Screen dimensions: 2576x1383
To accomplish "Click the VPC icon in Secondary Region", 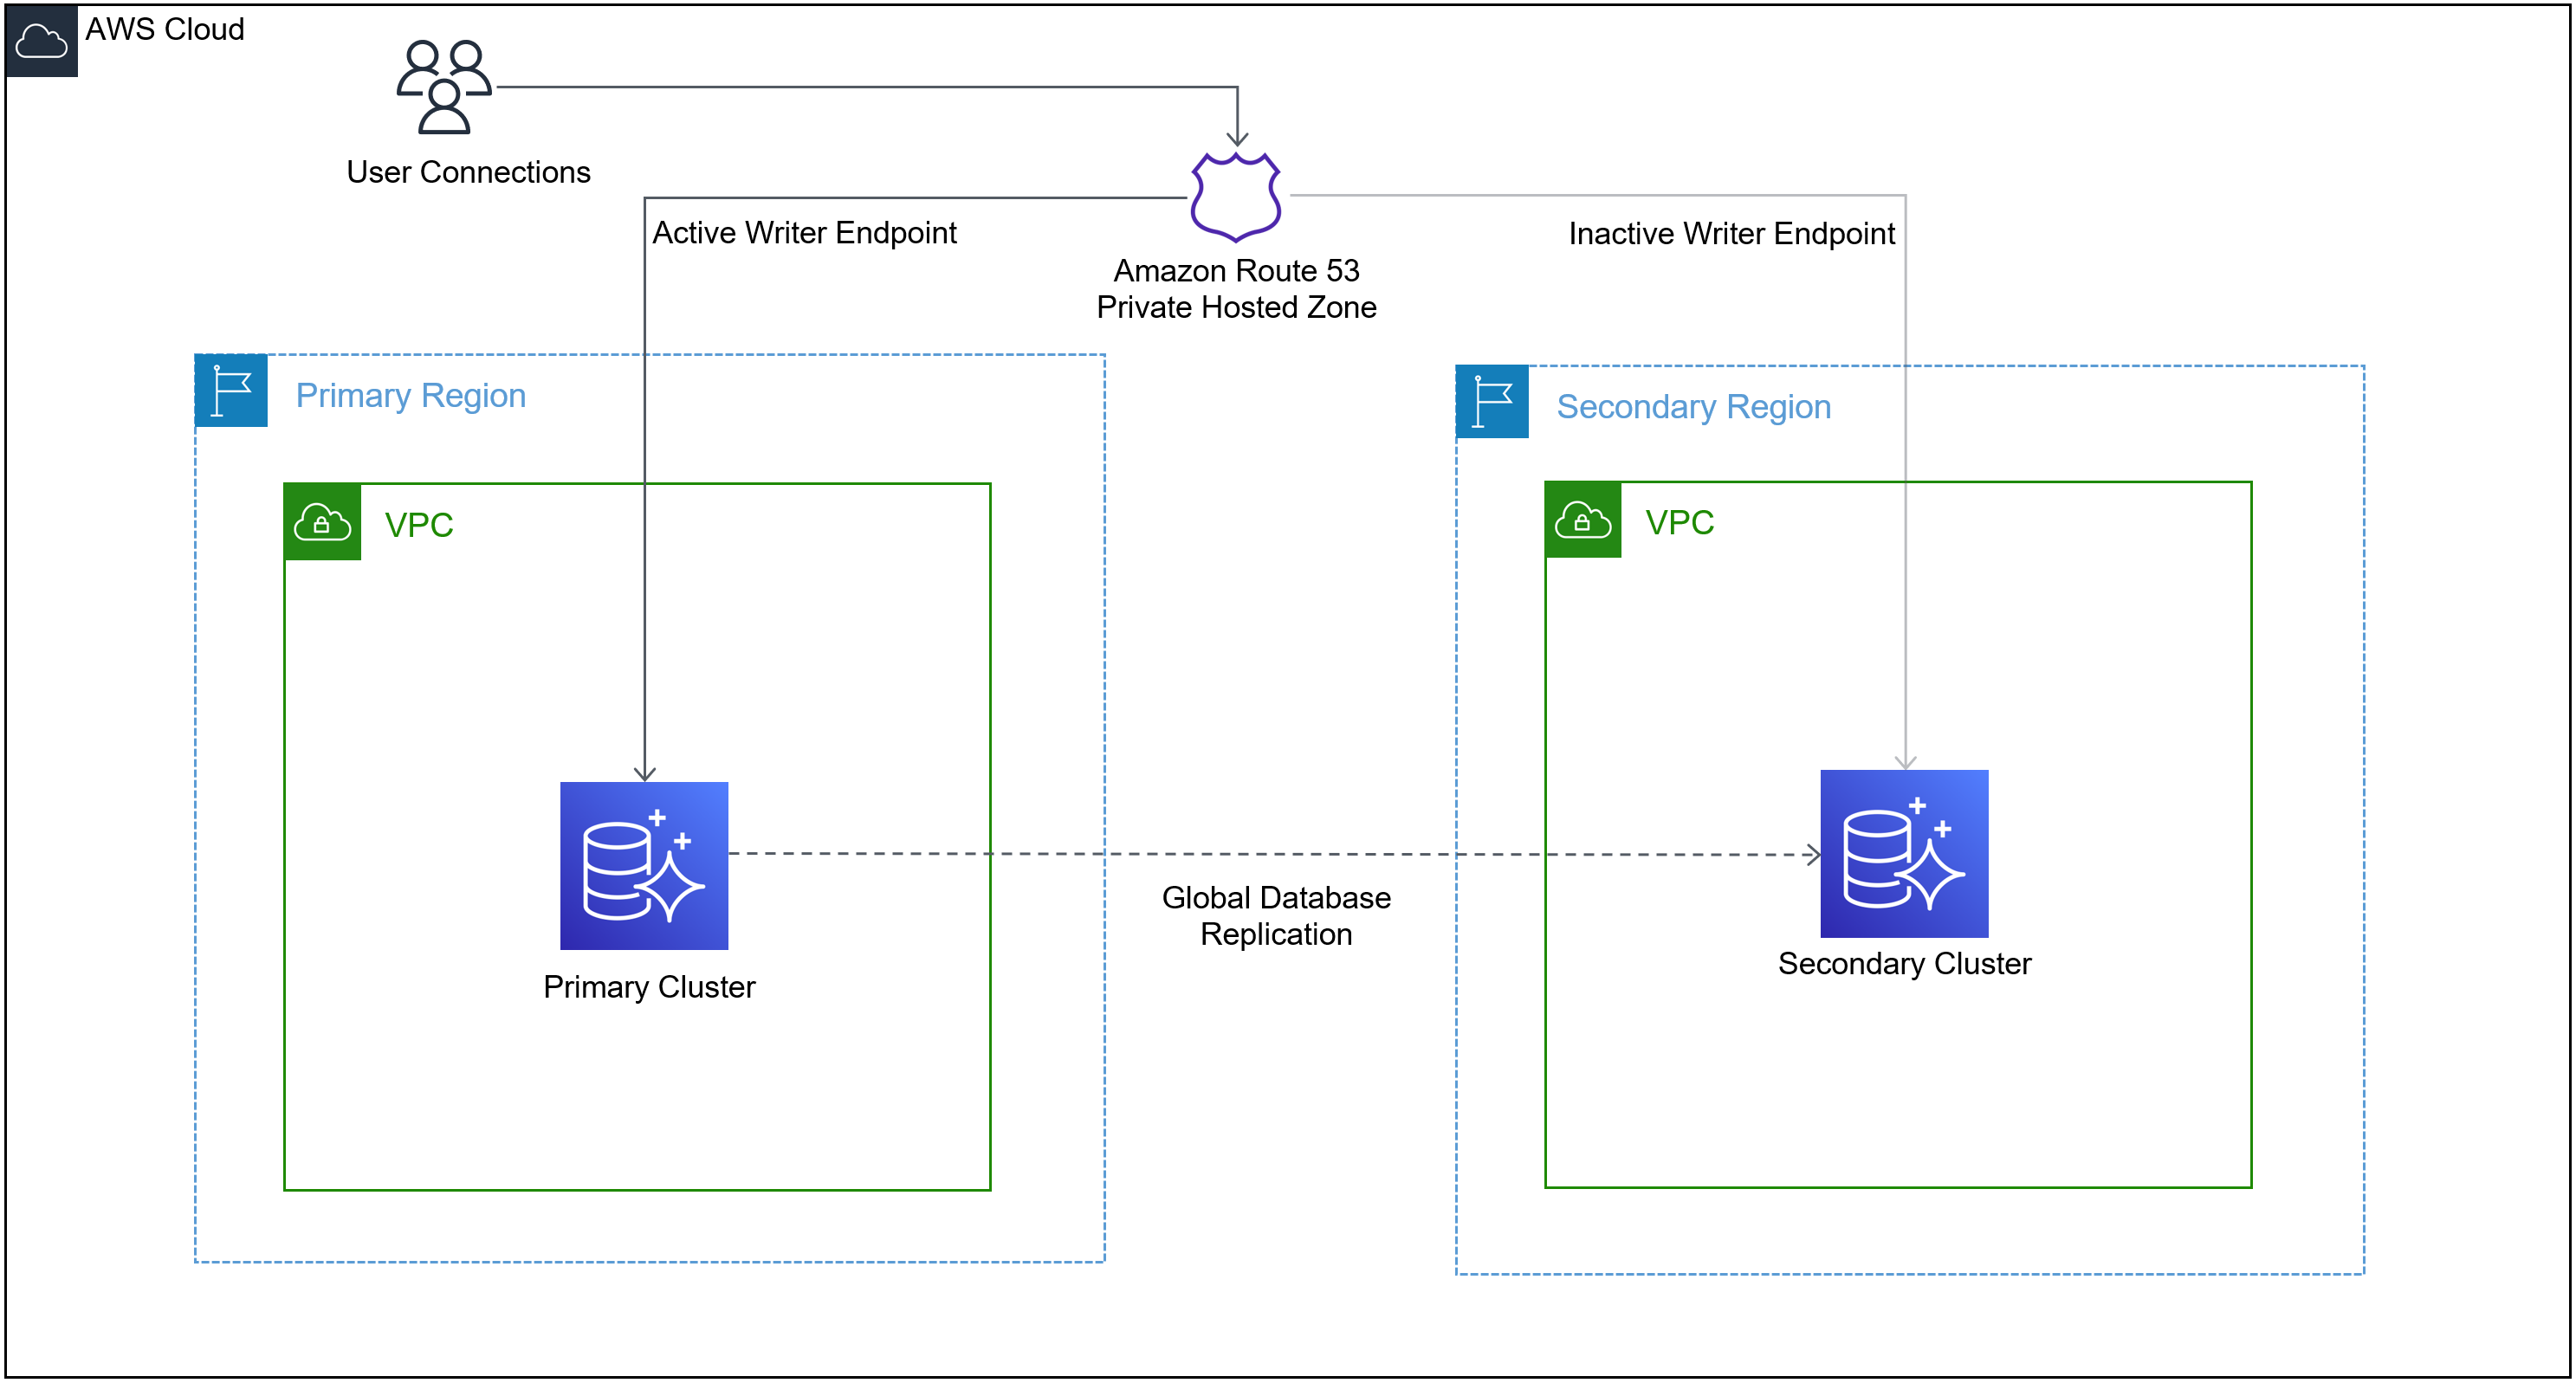I will [1583, 520].
